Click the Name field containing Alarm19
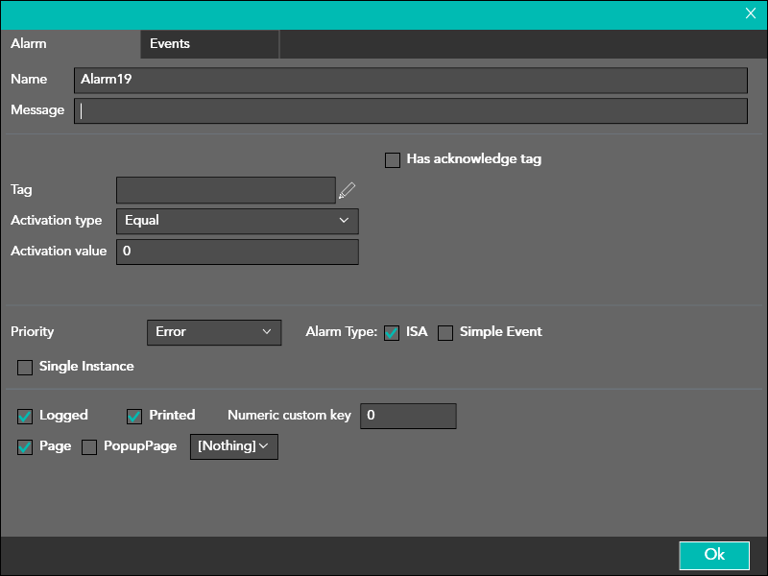The height and width of the screenshot is (576, 768). (x=410, y=80)
